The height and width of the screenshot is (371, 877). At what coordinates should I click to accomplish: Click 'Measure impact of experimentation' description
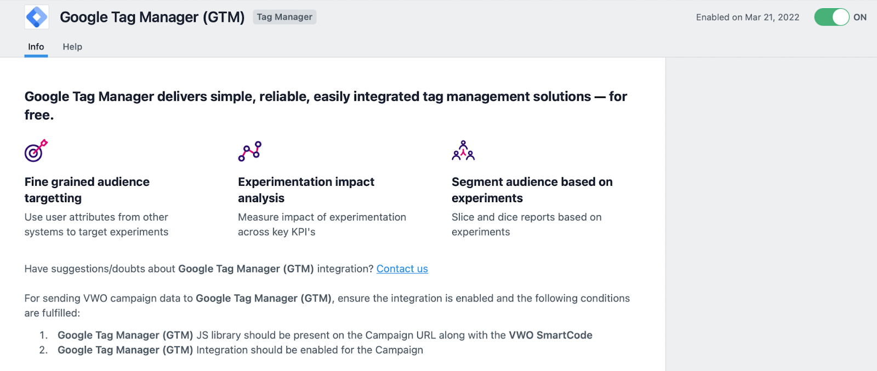pyautogui.click(x=322, y=225)
